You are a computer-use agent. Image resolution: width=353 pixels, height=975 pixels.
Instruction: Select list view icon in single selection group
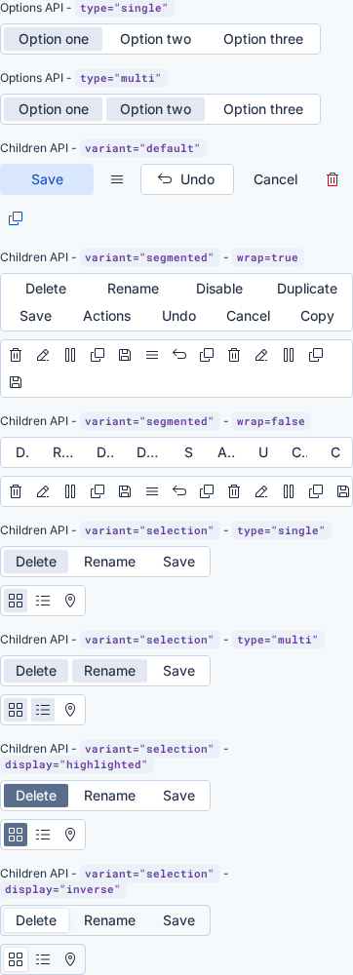[x=43, y=601]
